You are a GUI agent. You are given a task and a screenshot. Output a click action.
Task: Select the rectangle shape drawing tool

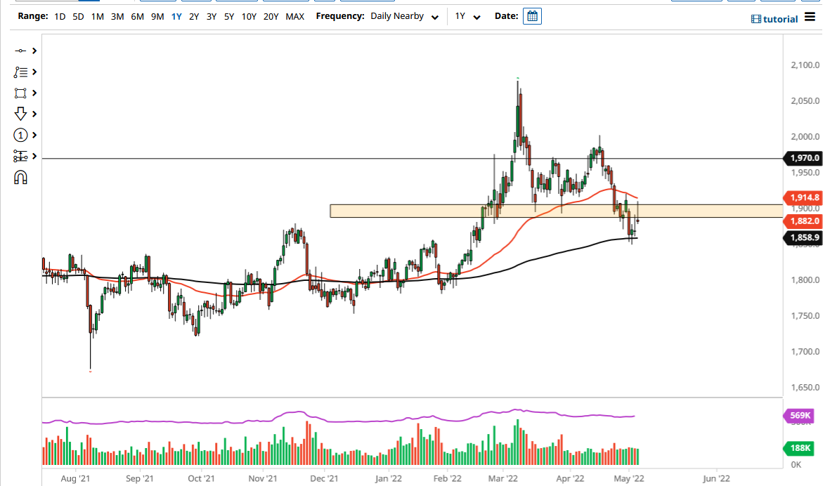(x=20, y=93)
